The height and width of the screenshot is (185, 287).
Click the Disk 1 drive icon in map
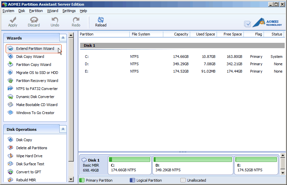(x=84, y=160)
